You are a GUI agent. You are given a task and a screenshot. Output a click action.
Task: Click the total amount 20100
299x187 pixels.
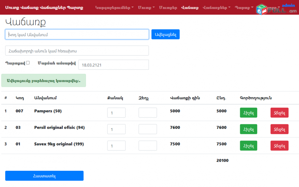pos(222,160)
